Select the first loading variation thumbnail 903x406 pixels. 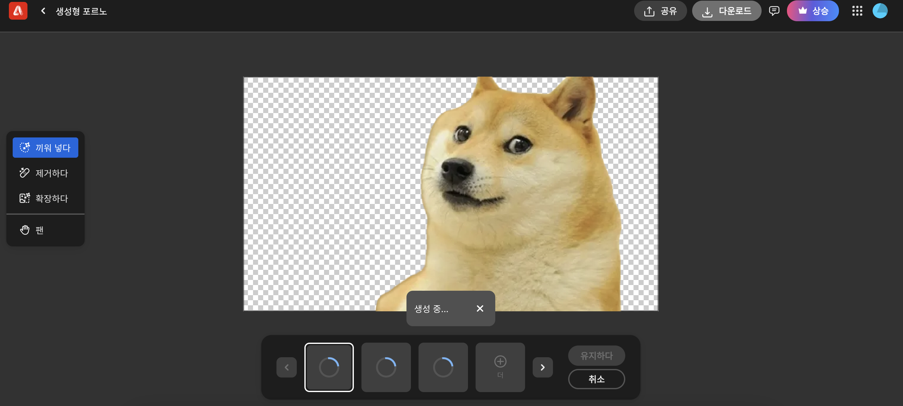point(329,367)
